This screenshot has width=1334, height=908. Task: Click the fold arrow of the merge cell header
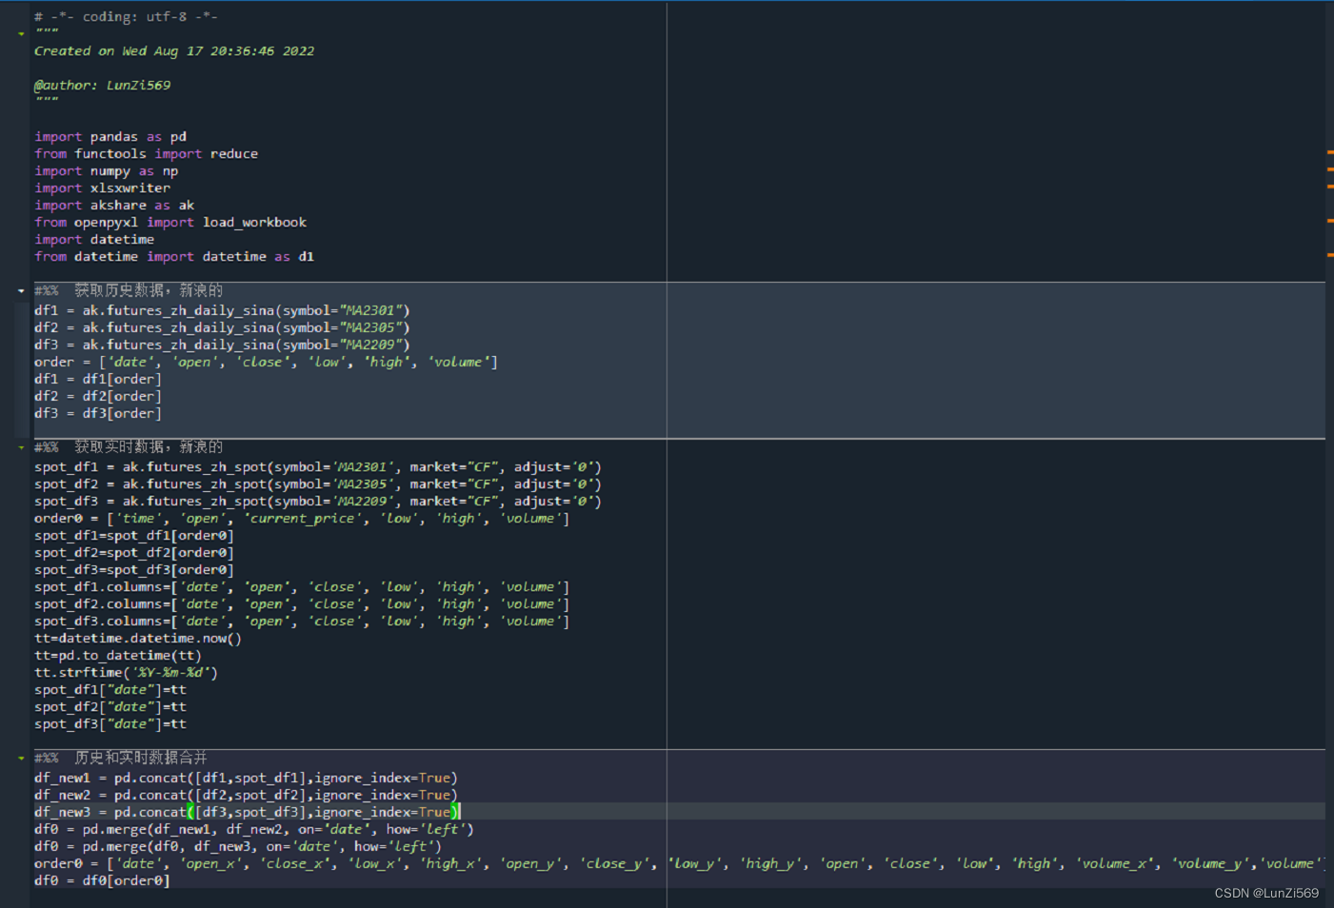20,758
